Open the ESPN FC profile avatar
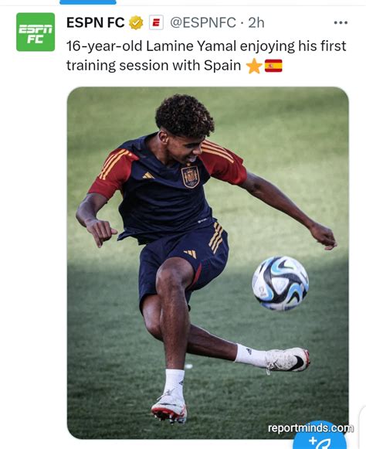 (36, 32)
